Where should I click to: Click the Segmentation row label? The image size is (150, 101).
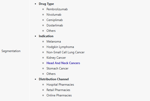pos(11,51)
